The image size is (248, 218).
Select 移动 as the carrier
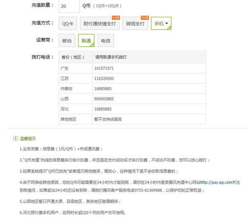click(67, 41)
